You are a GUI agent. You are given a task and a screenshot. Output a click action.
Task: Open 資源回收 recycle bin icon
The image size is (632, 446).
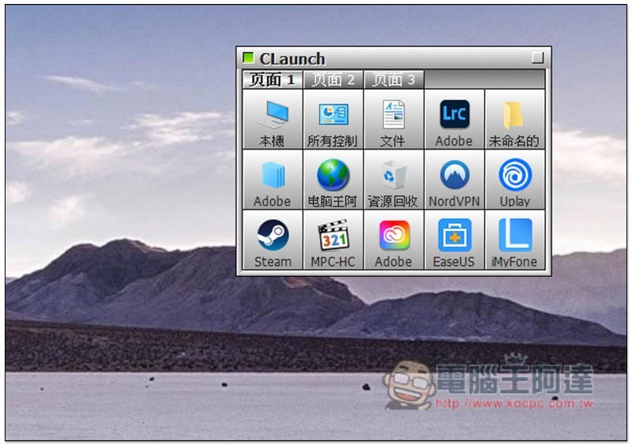click(393, 180)
